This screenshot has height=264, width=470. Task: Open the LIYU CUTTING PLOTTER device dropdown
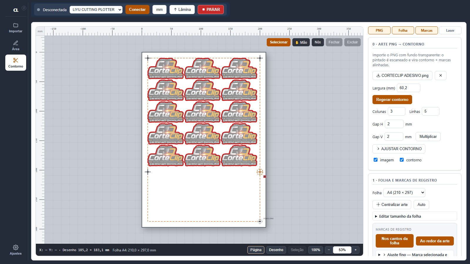(96, 10)
